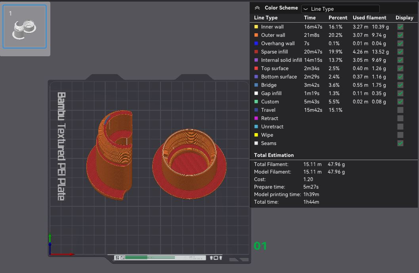Image resolution: width=419 pixels, height=273 pixels.
Task: Click the Sparse infill color swatch
Action: (256, 52)
